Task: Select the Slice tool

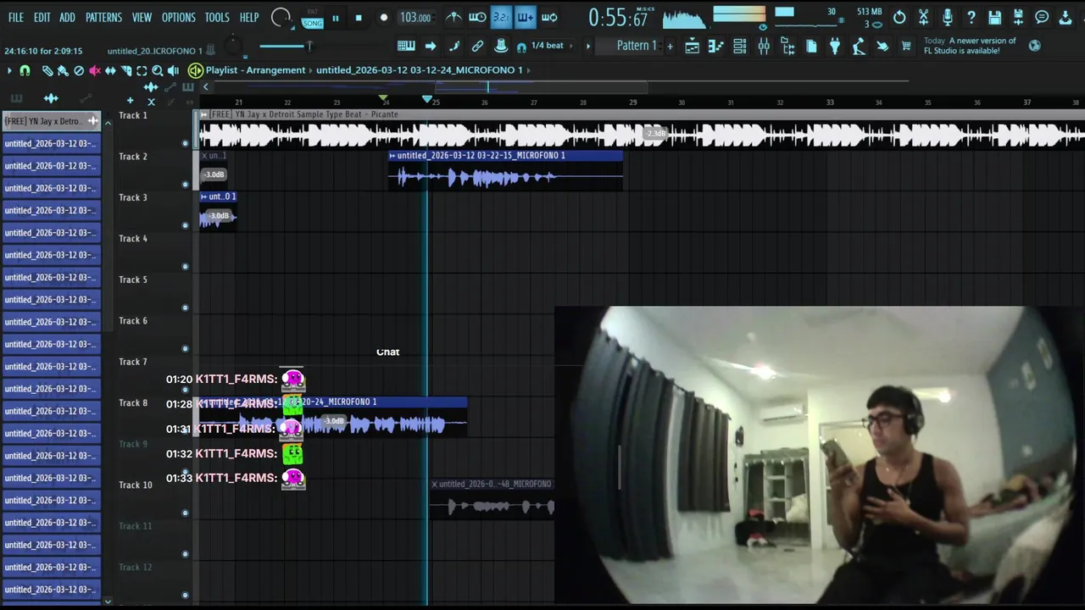Action: click(x=126, y=70)
